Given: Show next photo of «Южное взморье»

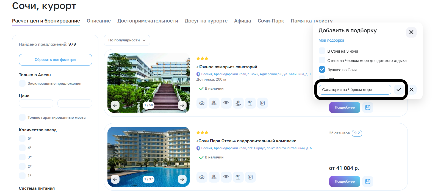Looking at the screenshot, I should pyautogui.click(x=182, y=105).
